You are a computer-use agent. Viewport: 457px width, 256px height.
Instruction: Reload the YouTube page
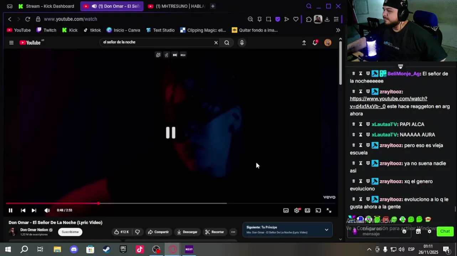tap(28, 19)
